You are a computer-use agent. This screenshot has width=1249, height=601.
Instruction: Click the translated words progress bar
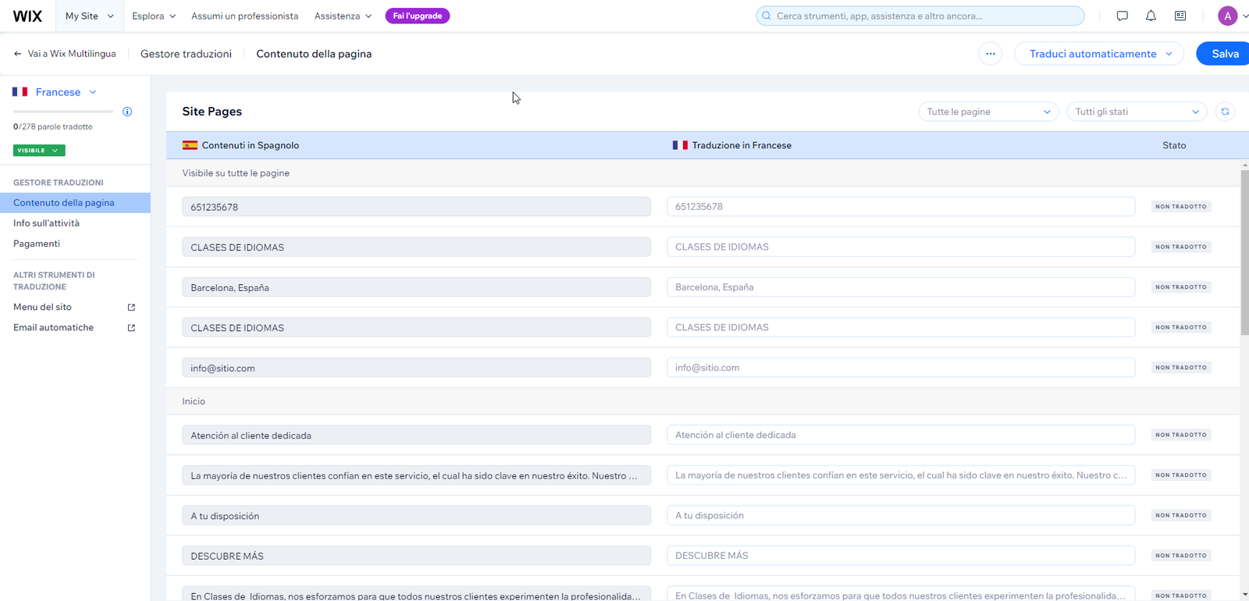tap(63, 112)
